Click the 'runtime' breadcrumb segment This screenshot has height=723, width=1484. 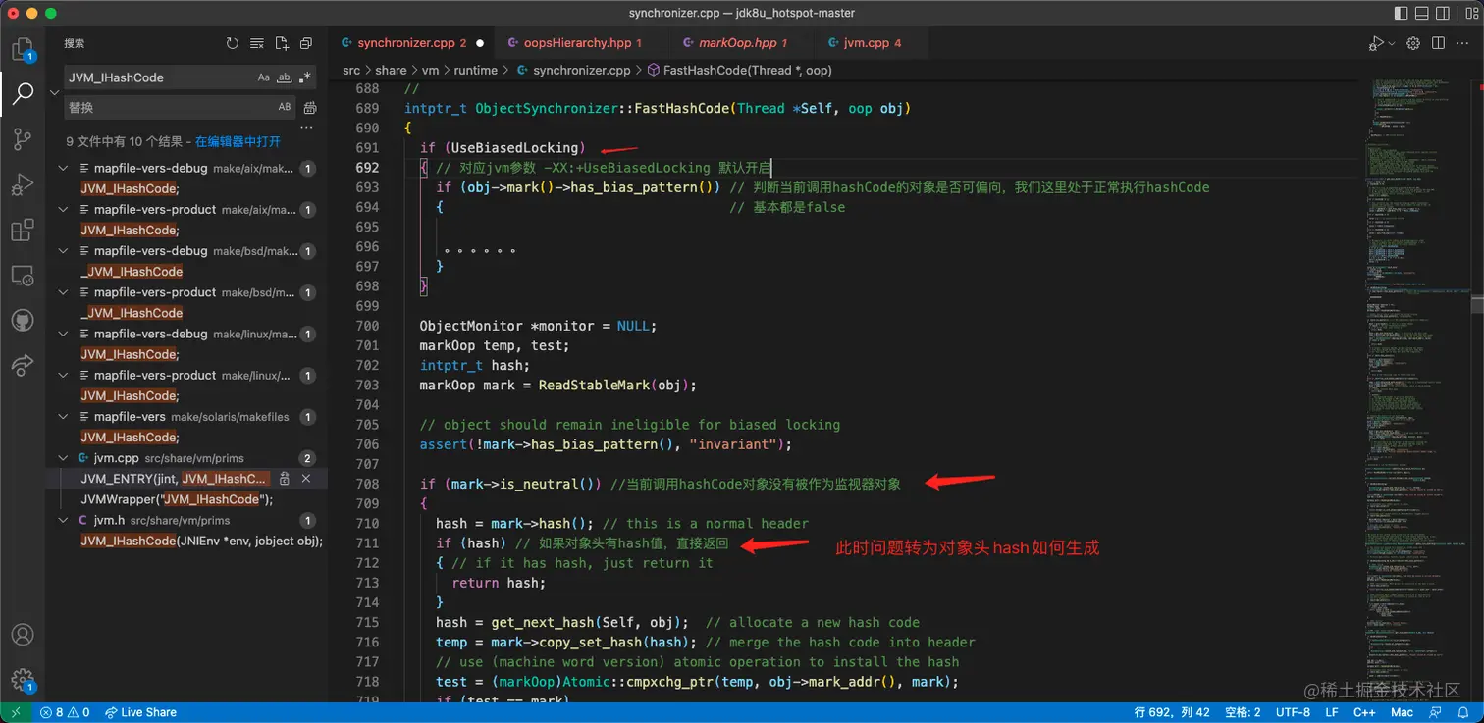tap(475, 70)
